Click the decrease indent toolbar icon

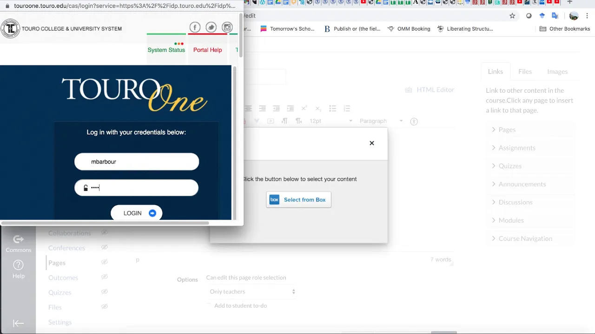(x=276, y=108)
